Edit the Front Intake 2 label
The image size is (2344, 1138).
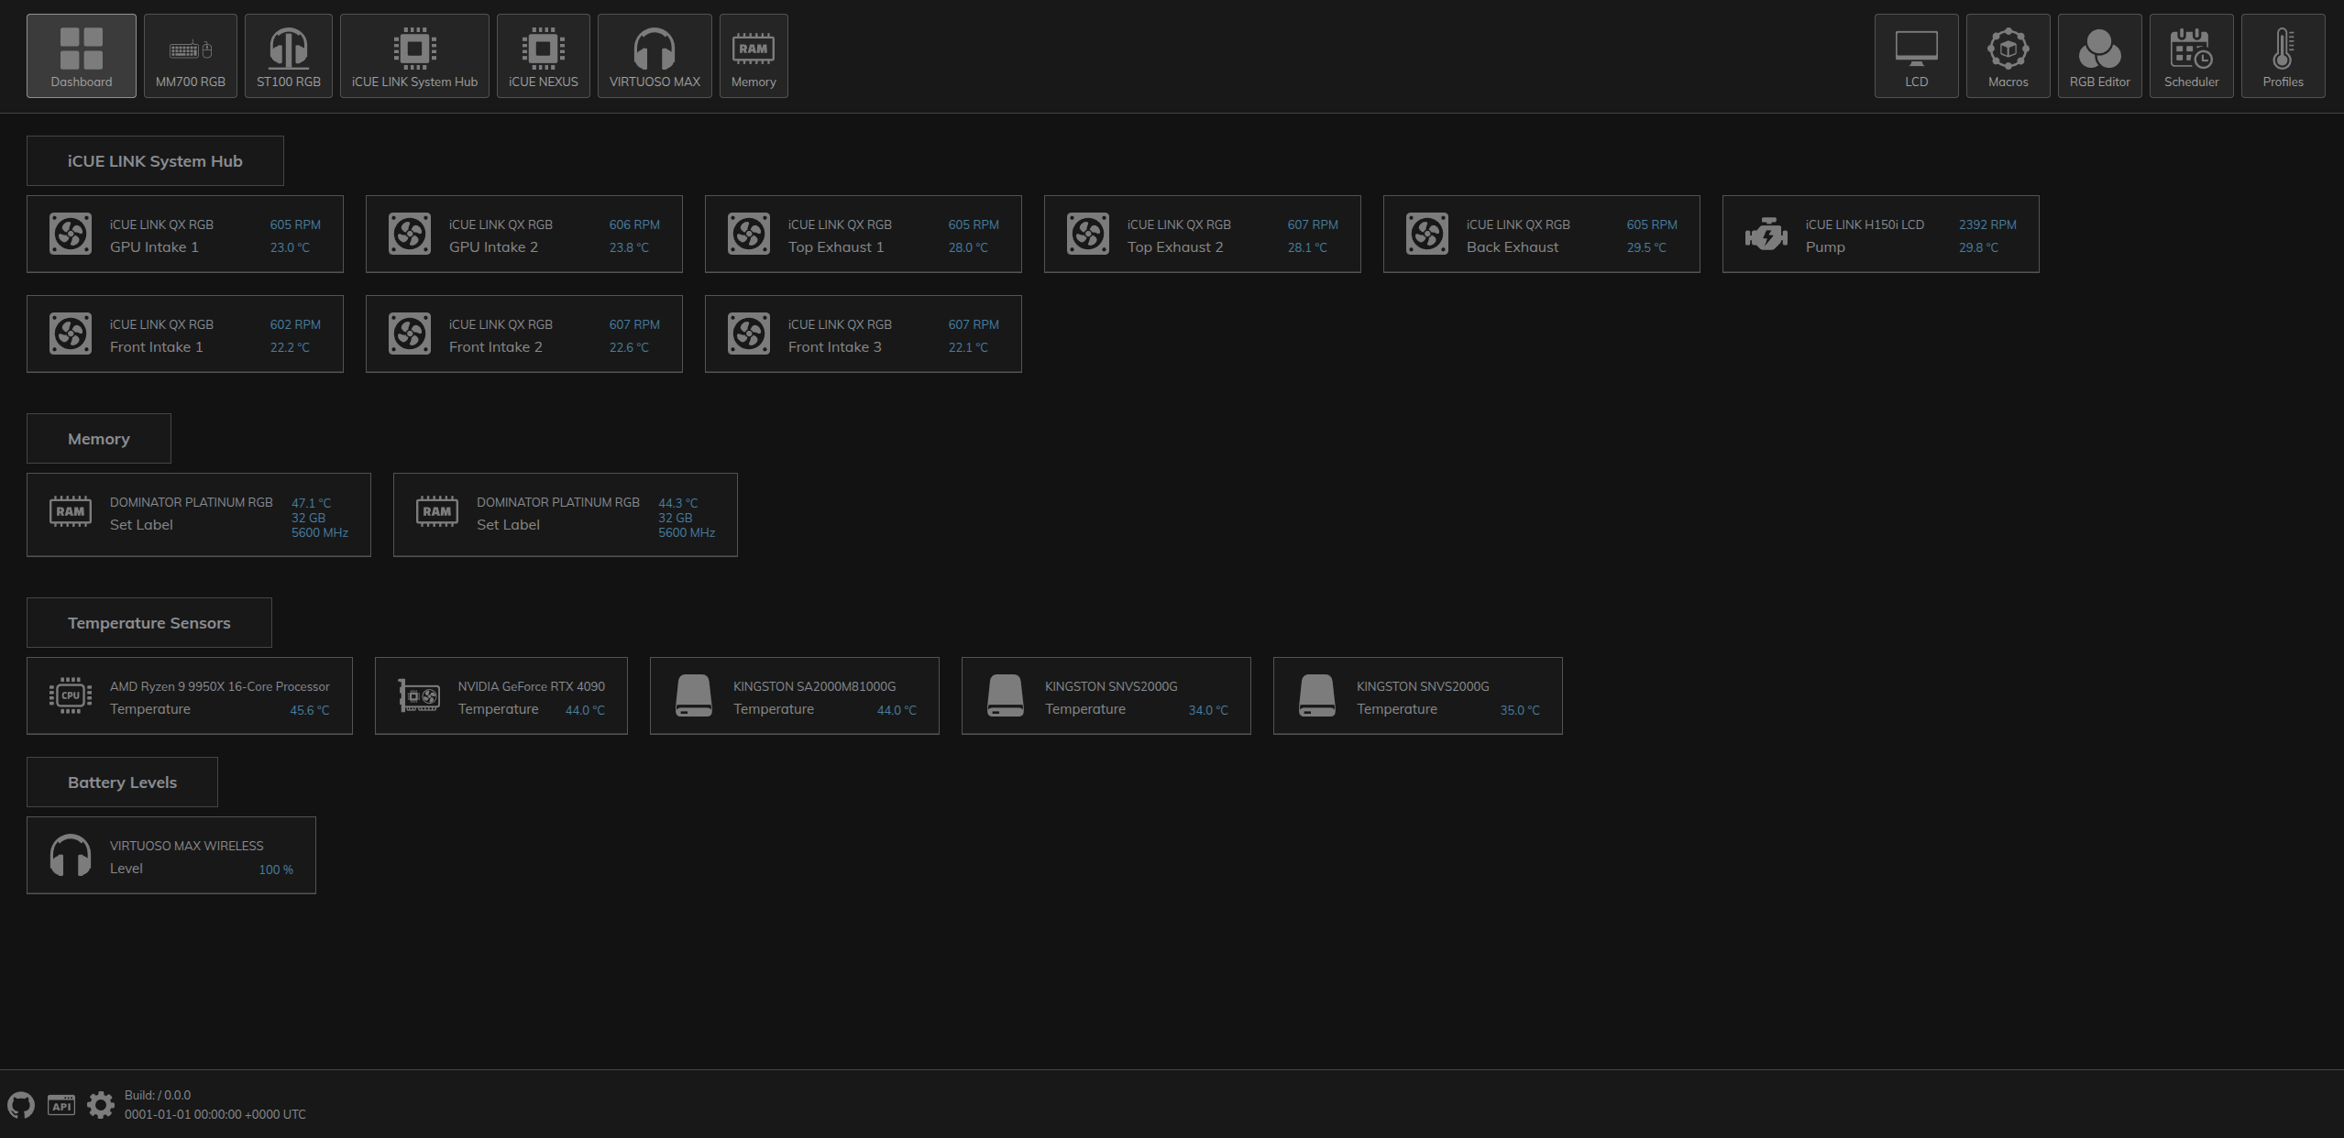[496, 347]
